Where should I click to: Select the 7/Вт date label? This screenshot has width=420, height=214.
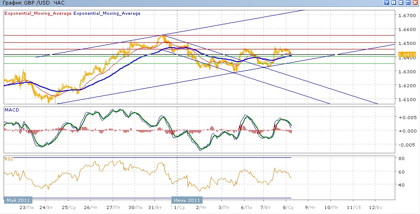(266, 208)
